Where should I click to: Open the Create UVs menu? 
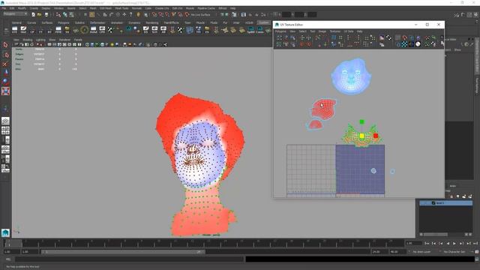[162, 8]
